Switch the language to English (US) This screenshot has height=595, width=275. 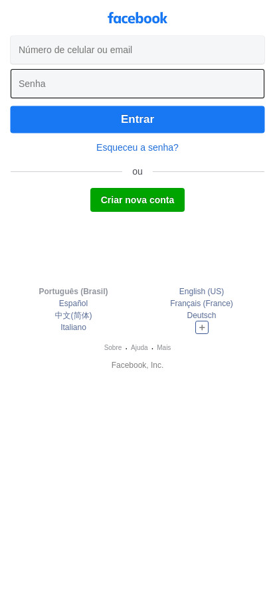coord(202,292)
